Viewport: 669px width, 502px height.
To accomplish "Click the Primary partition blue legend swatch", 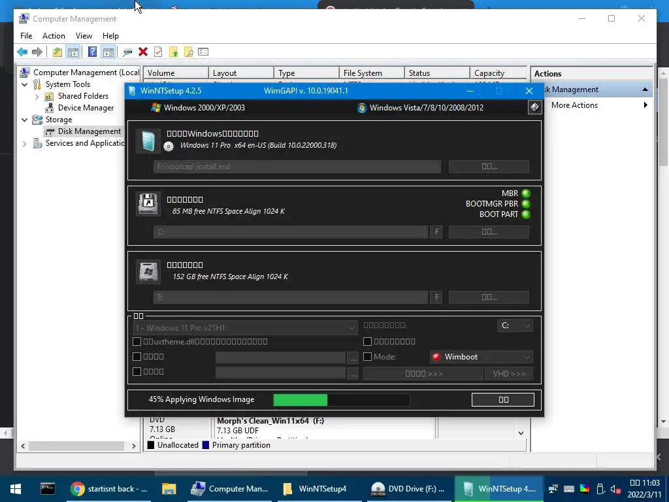I will tap(206, 444).
